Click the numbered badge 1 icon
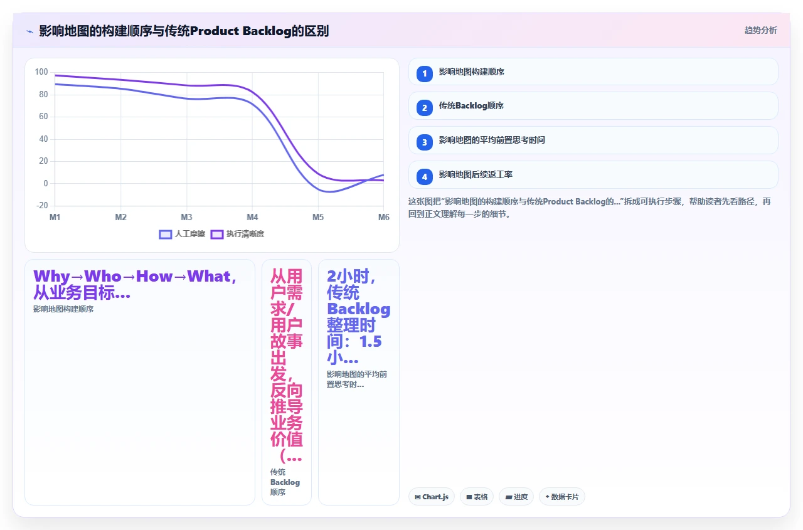Screen dimensions: 803x530 [x=425, y=73]
